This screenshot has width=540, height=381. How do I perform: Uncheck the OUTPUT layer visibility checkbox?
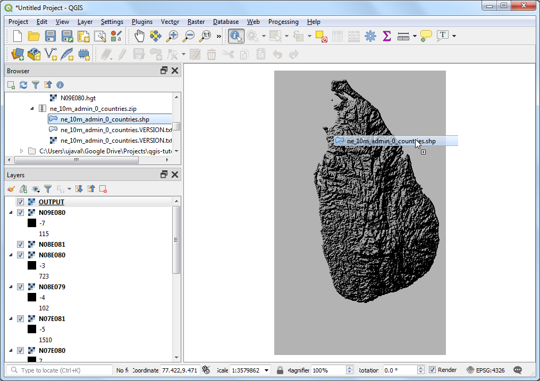coord(21,202)
